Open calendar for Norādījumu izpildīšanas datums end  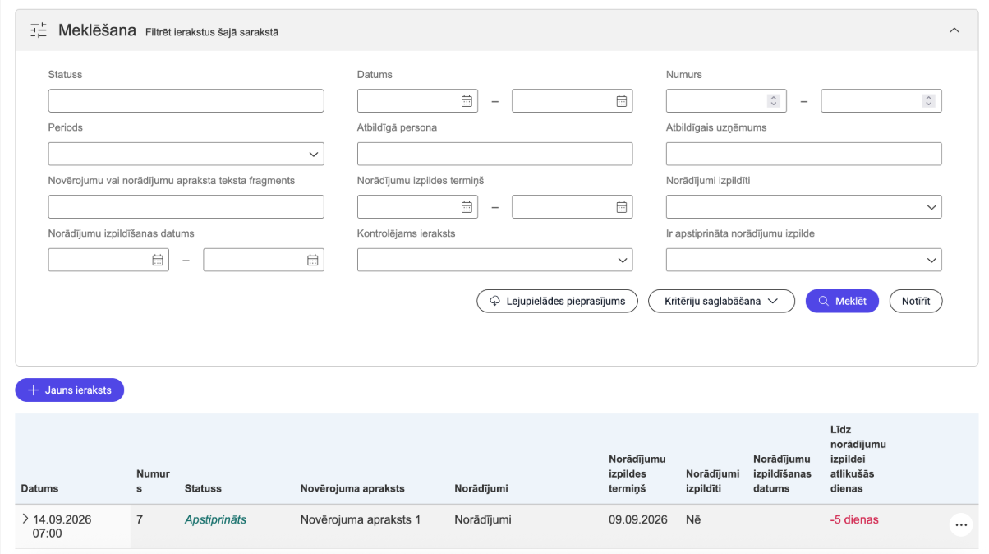[313, 260]
